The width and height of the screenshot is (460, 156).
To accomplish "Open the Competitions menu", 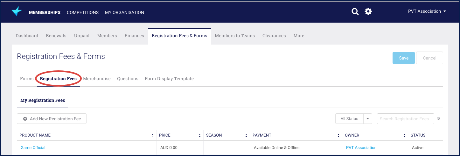I will click(x=83, y=12).
